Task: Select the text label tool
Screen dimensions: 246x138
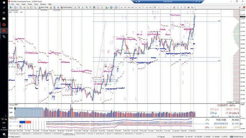Action: pyautogui.click(x=185, y=7)
